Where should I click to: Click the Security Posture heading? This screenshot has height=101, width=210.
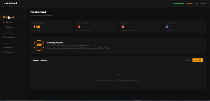tap(55, 43)
